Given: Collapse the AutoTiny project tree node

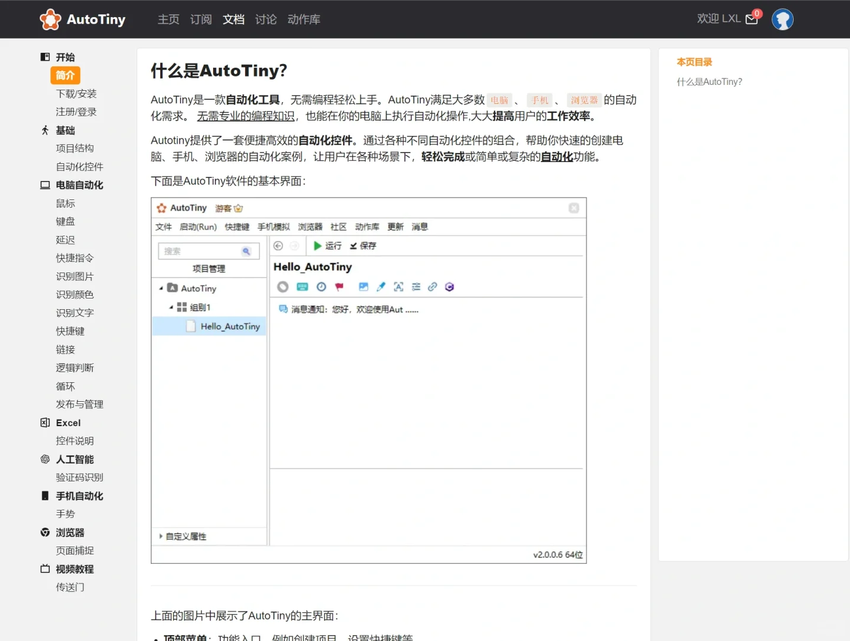Looking at the screenshot, I should tap(160, 288).
